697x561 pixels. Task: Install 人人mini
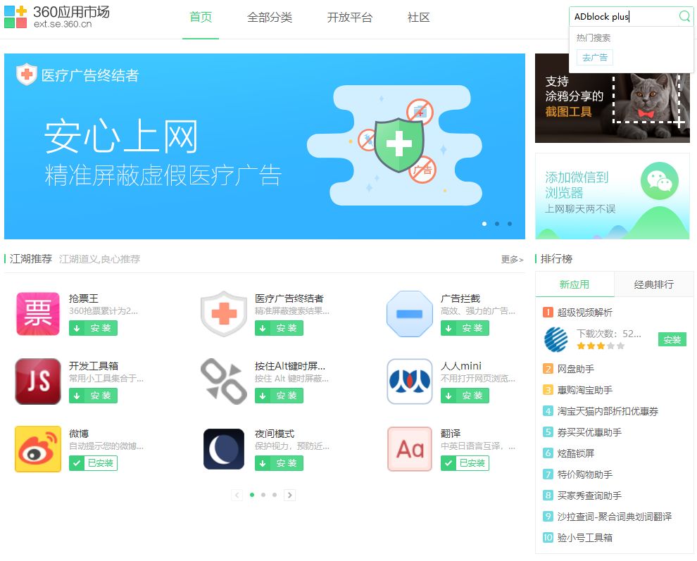pyautogui.click(x=465, y=396)
